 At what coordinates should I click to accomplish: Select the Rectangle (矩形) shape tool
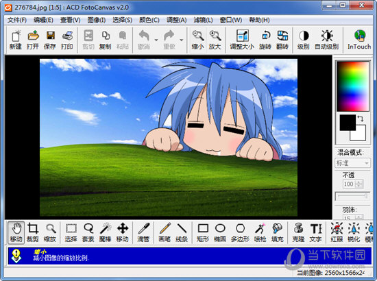pos(203,232)
